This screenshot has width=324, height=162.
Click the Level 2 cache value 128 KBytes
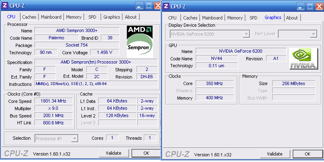click(x=117, y=115)
